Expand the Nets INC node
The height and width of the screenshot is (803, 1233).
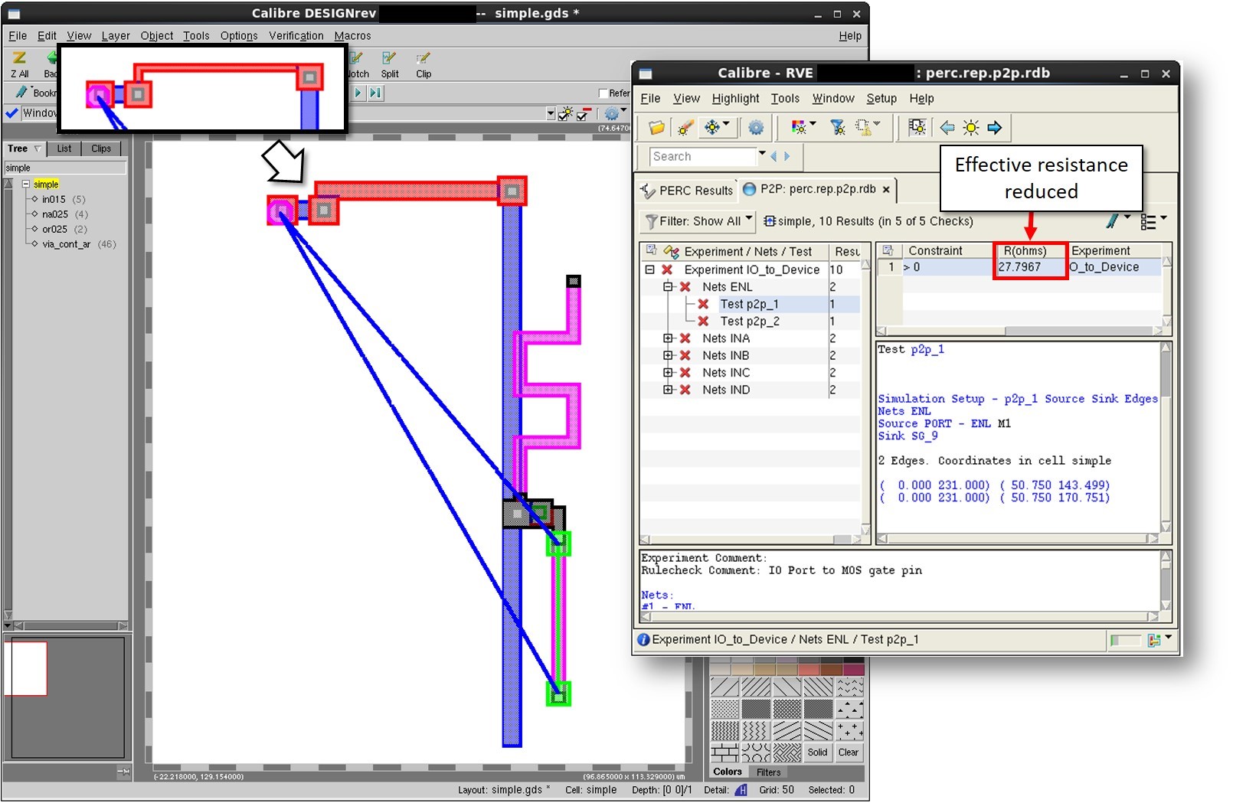coord(668,373)
